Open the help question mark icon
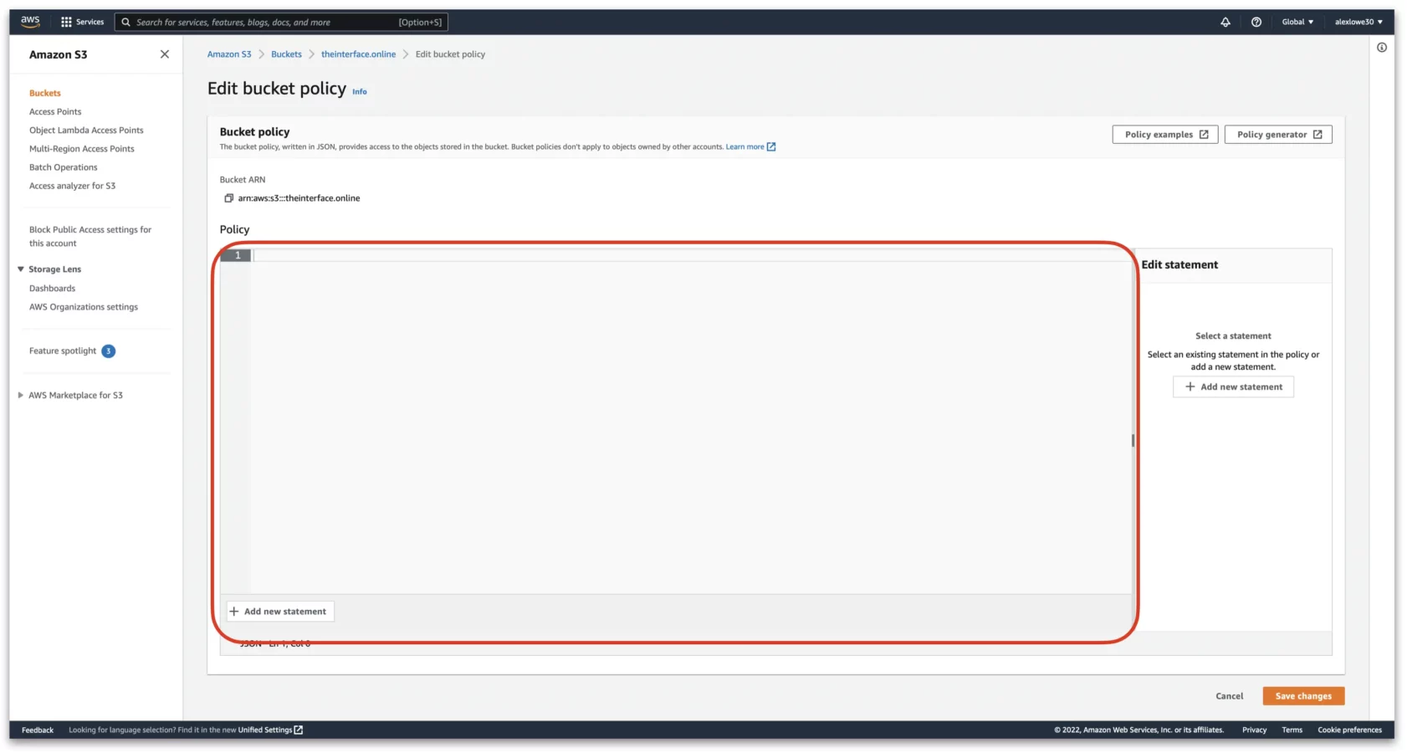The image size is (1407, 753). point(1256,22)
